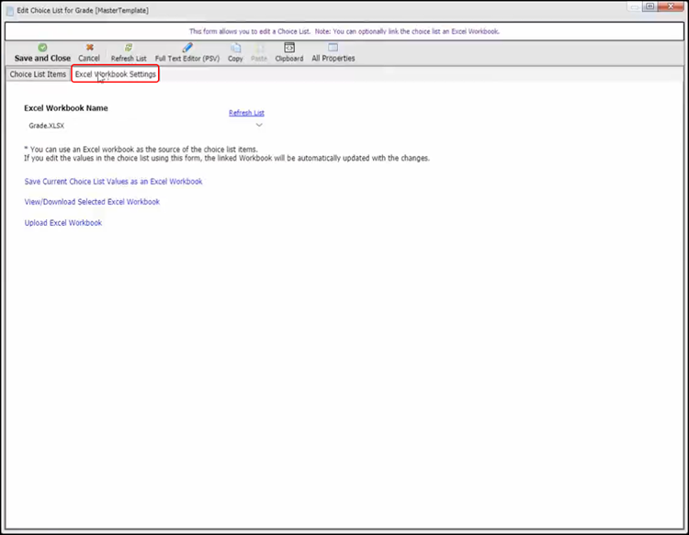Click the Refresh List link above dropdown
The width and height of the screenshot is (689, 535).
[x=246, y=113]
